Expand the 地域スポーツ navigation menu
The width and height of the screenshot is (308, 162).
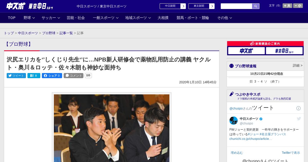(x=138, y=18)
